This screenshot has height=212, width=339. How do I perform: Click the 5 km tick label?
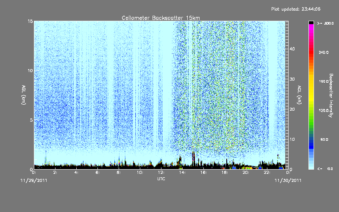31,120
